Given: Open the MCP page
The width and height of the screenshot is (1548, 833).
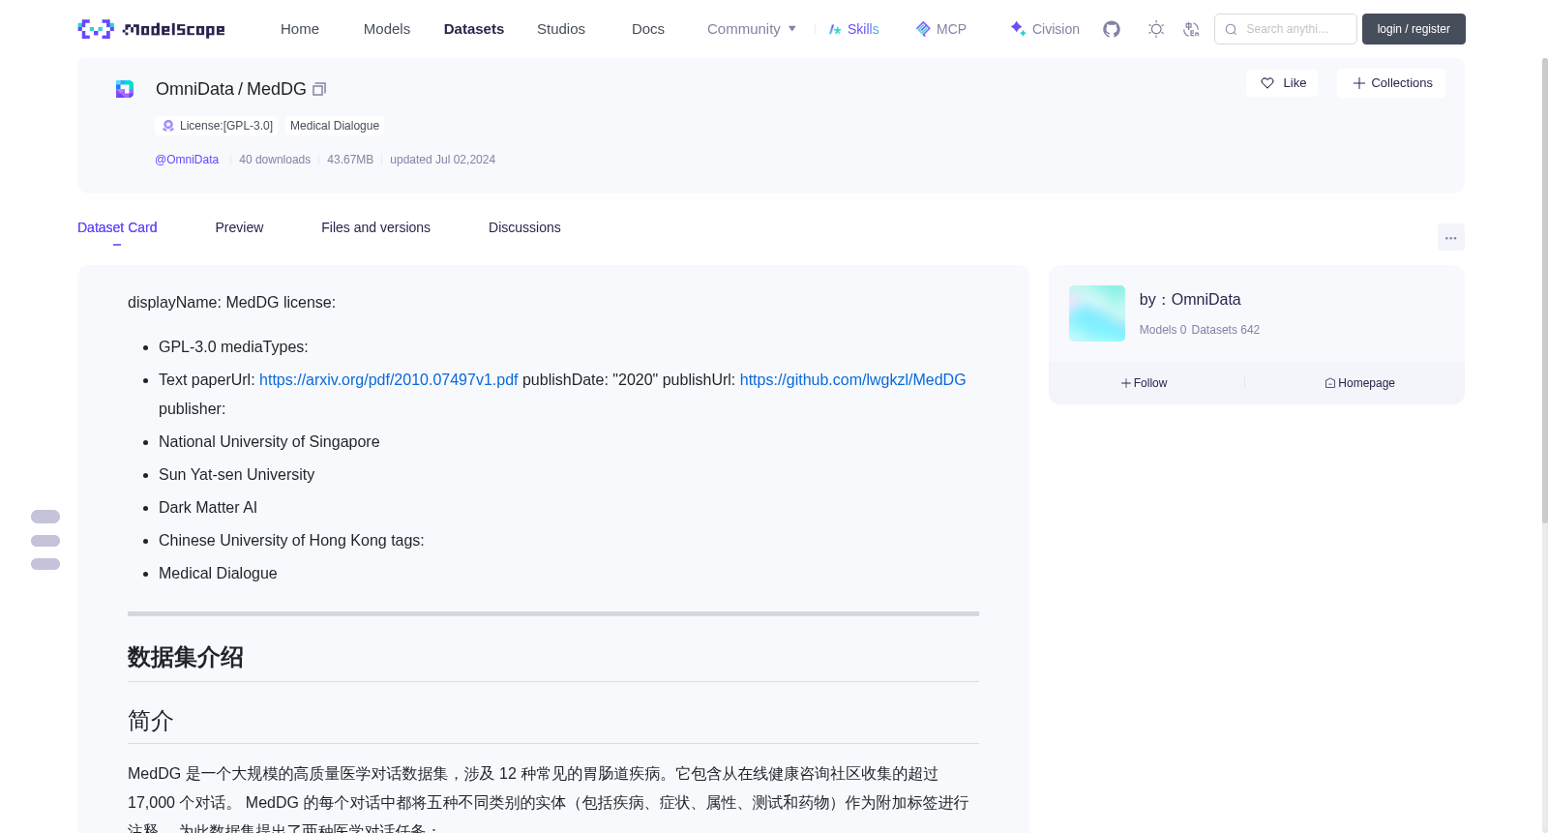Looking at the screenshot, I should (x=941, y=29).
